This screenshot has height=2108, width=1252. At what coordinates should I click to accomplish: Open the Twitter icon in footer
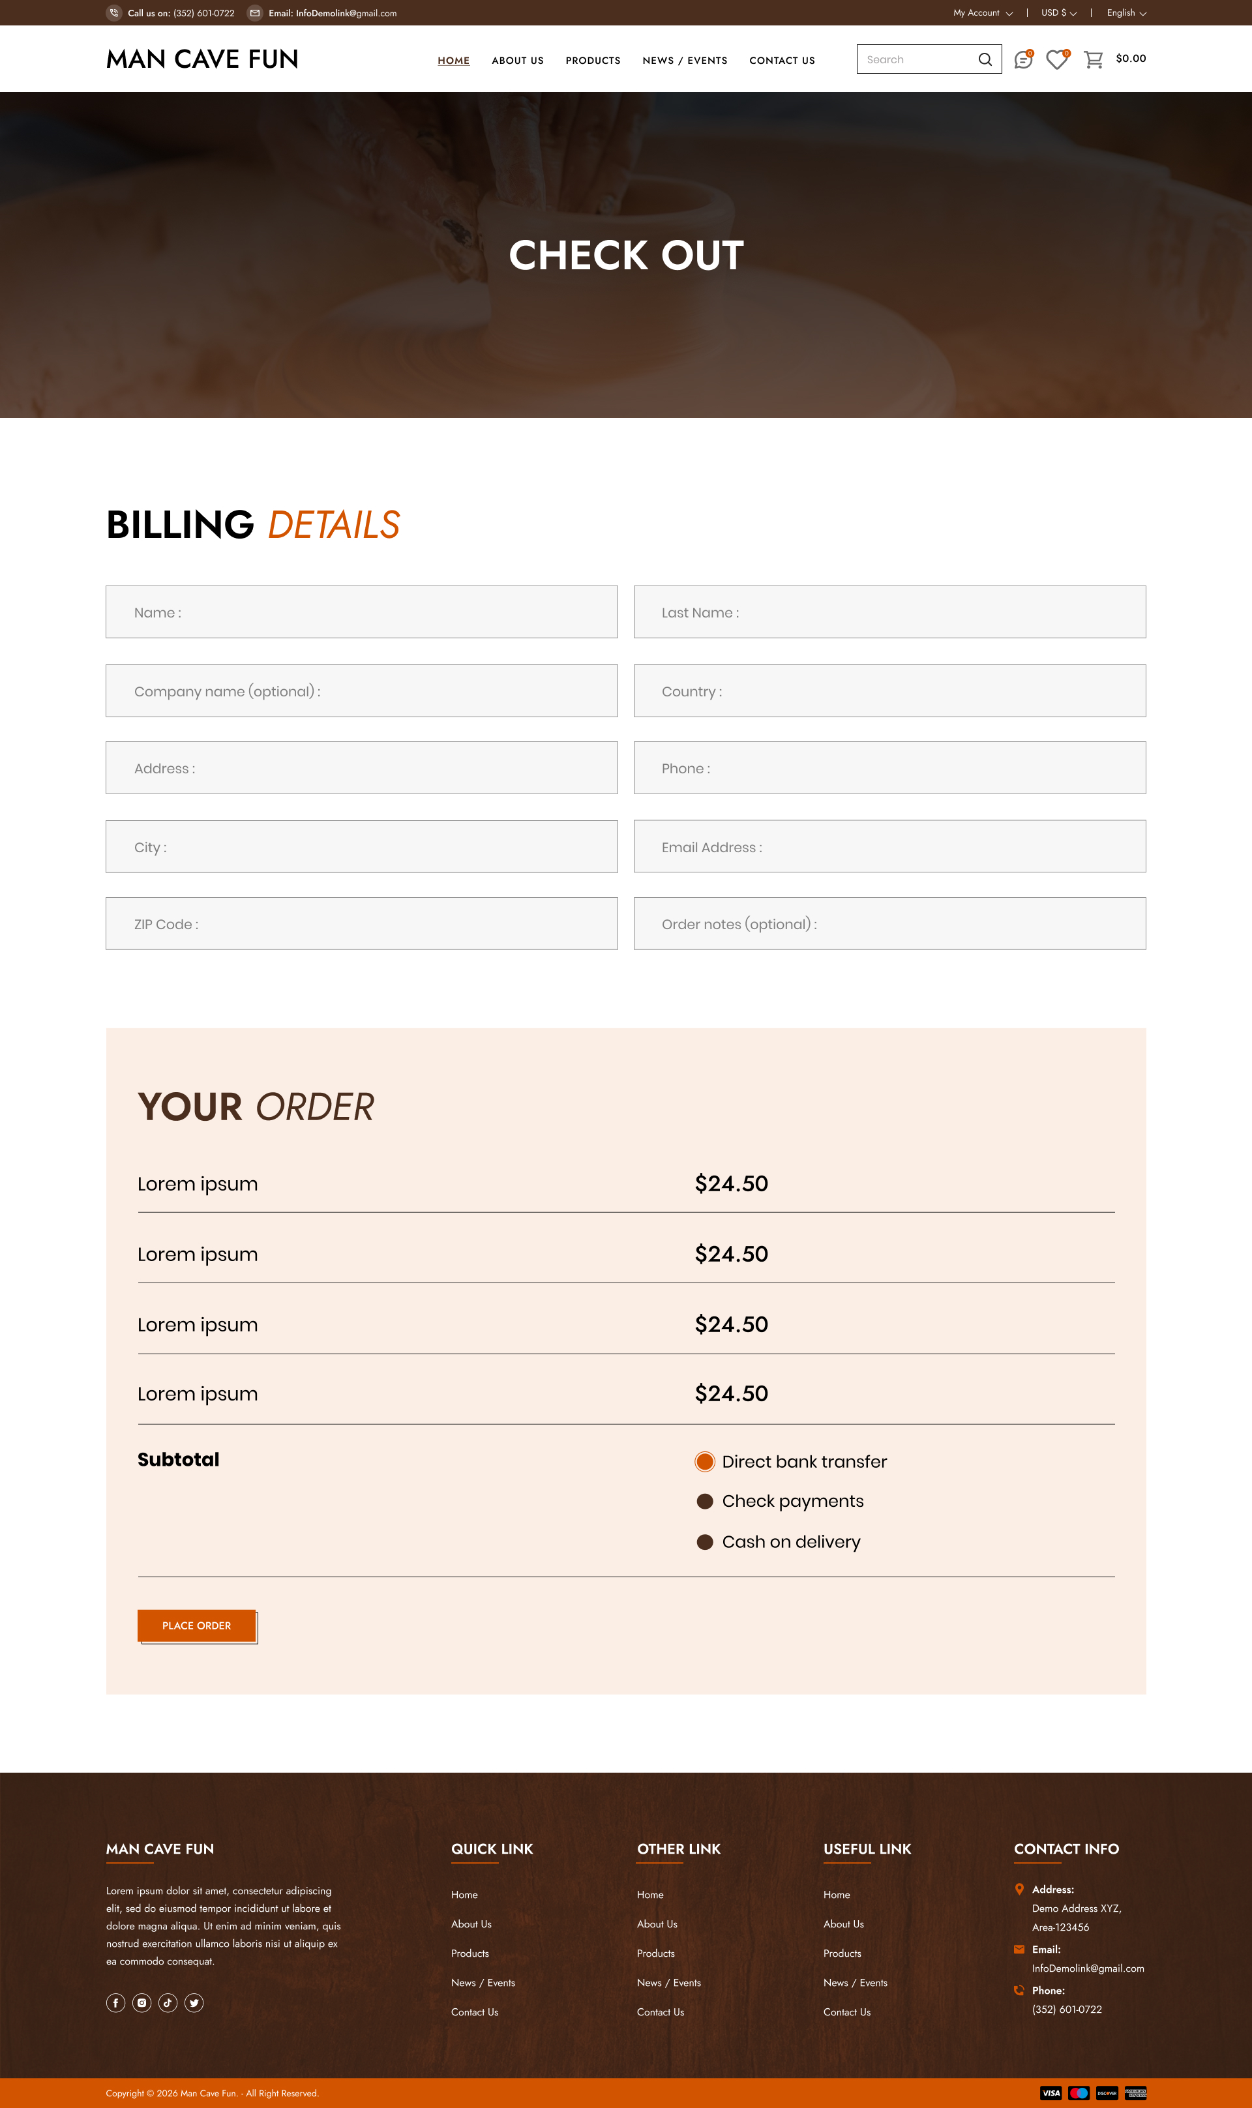pos(194,2002)
